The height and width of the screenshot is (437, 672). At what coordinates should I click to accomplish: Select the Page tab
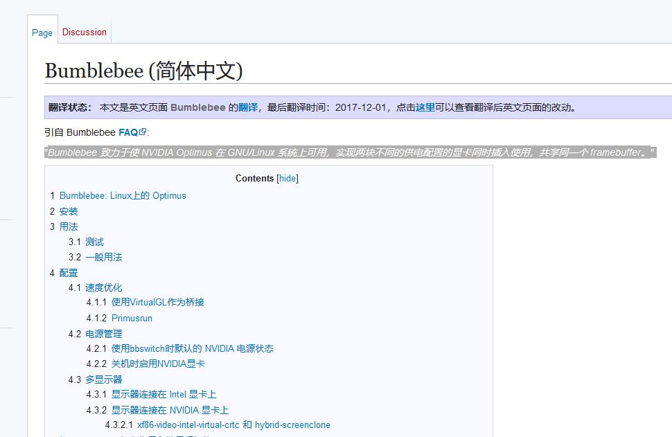point(42,33)
